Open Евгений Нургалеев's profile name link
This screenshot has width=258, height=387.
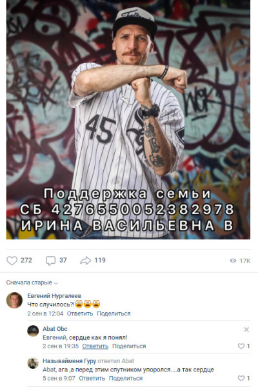[54, 295]
